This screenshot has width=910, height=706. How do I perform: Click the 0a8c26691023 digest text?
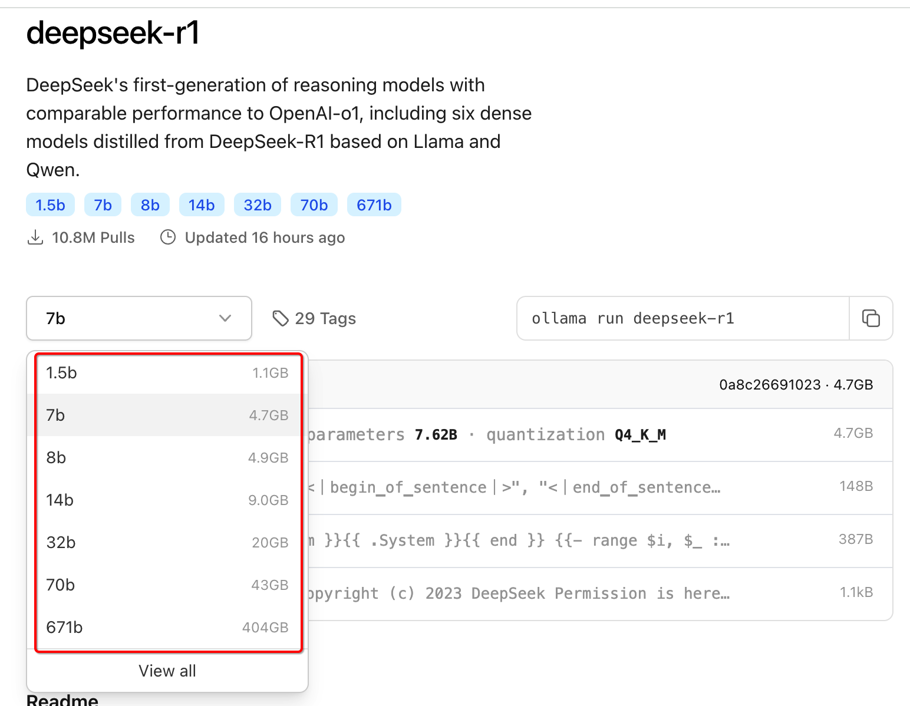click(x=770, y=385)
